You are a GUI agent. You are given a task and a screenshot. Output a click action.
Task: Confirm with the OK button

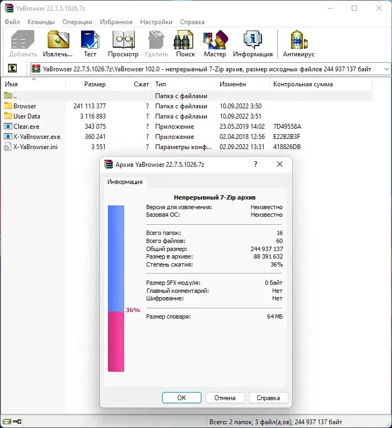coord(182,398)
